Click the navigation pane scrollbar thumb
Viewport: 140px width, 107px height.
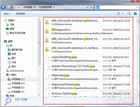(x=39, y=43)
